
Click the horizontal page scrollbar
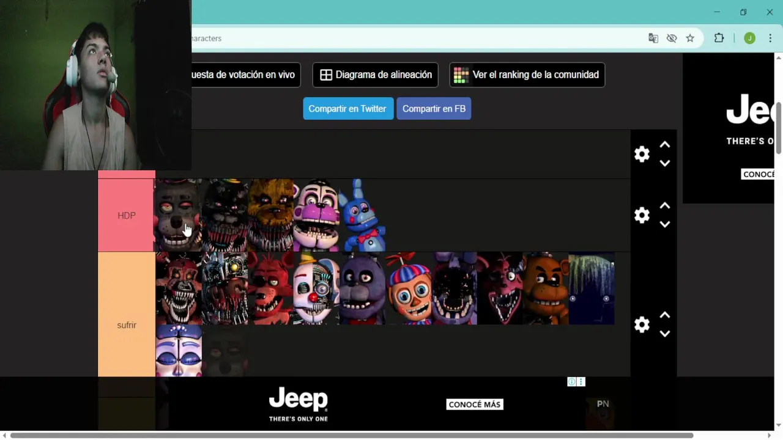click(352, 436)
